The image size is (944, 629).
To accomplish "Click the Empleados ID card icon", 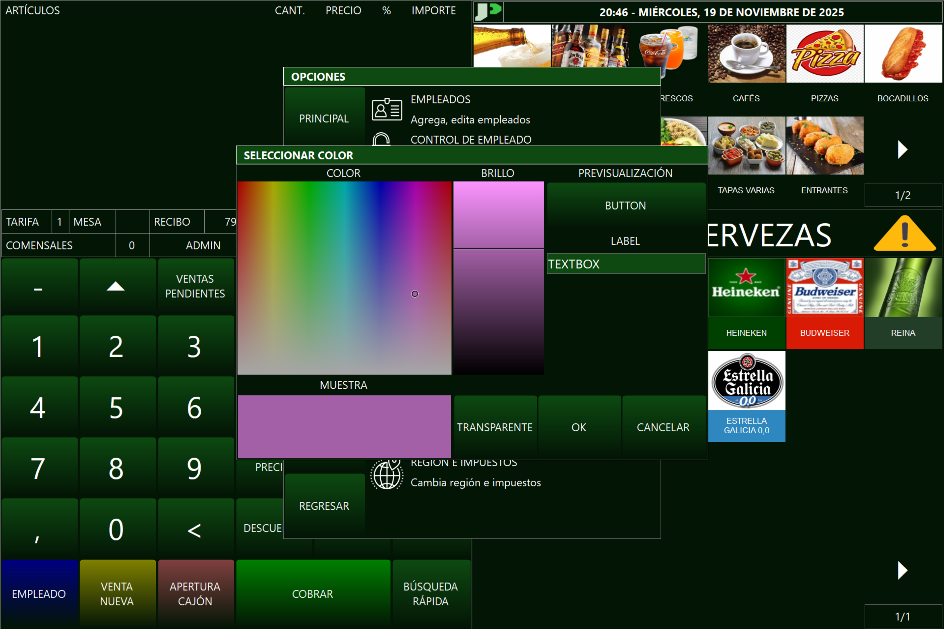I will [x=387, y=109].
